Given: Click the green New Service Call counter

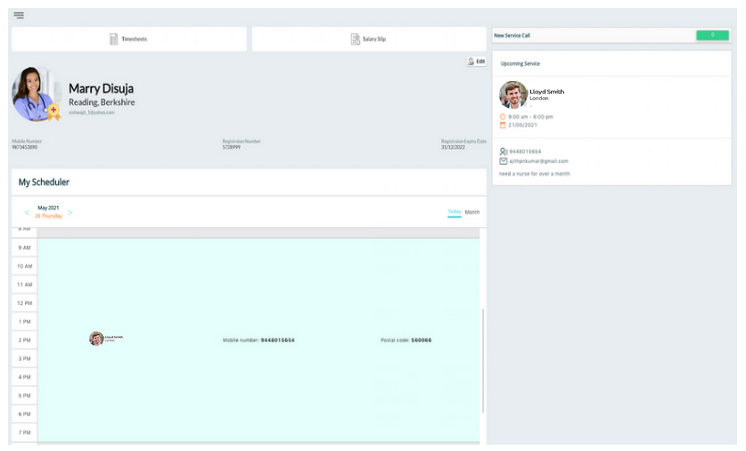Looking at the screenshot, I should tap(712, 35).
